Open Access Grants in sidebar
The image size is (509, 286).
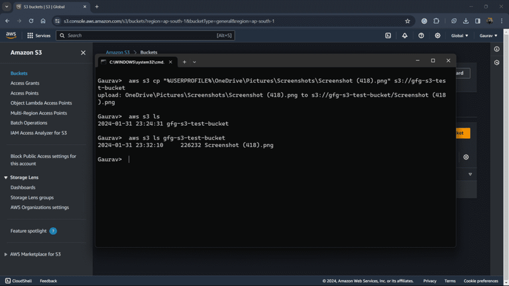click(25, 83)
